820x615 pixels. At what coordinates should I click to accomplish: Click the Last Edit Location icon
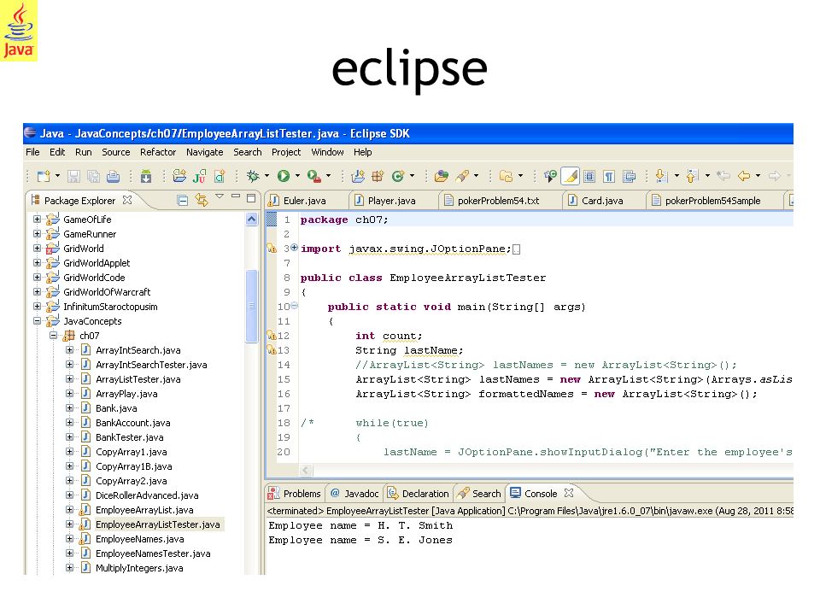pyautogui.click(x=723, y=176)
